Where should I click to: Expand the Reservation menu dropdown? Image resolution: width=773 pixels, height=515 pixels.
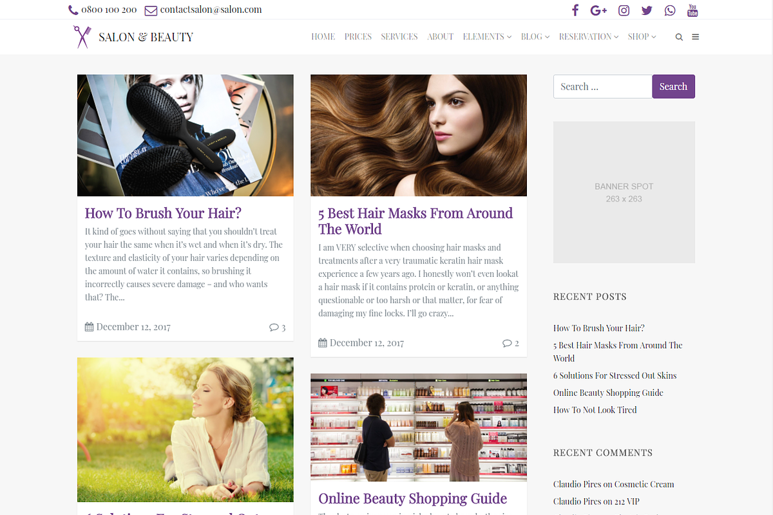[589, 37]
